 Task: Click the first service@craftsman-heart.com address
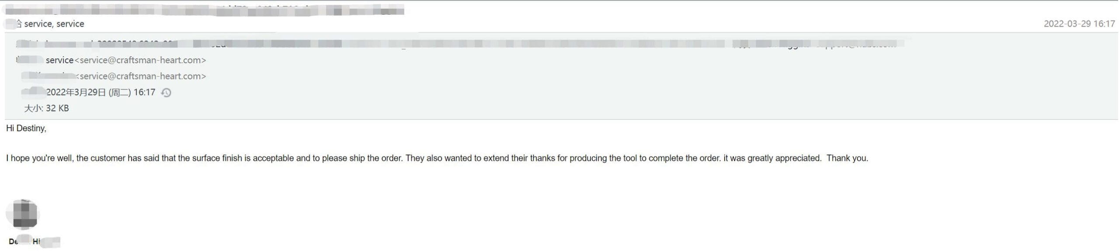coord(140,60)
